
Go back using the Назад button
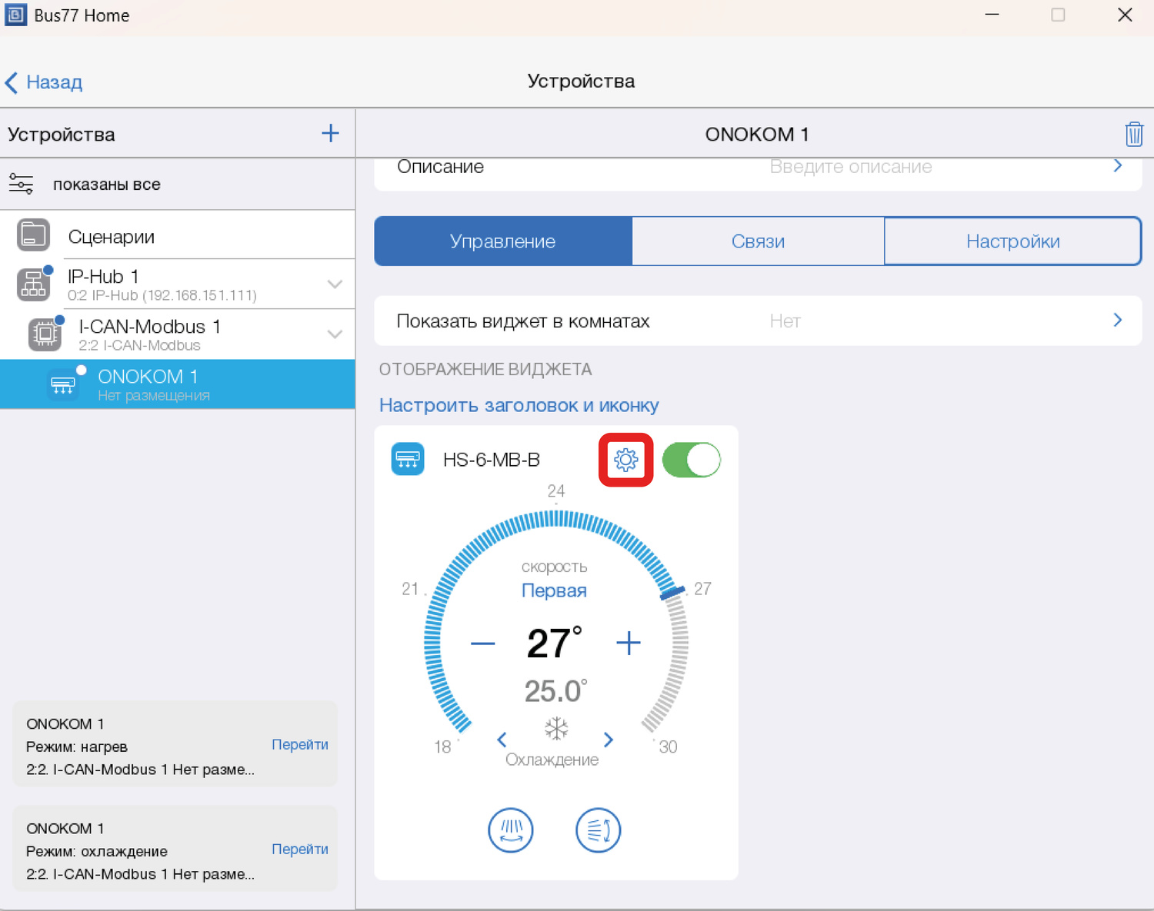45,82
